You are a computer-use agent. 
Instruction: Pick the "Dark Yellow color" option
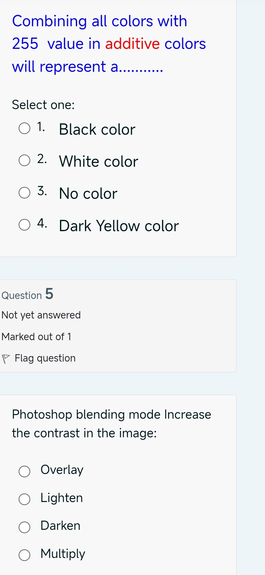tap(24, 225)
